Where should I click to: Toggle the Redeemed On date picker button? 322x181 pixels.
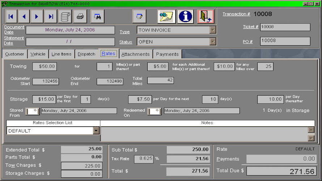click(154, 111)
